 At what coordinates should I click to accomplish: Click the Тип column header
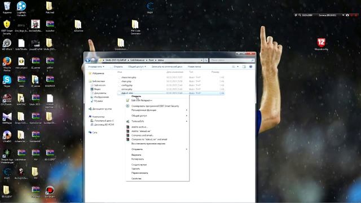pyautogui.click(x=192, y=72)
